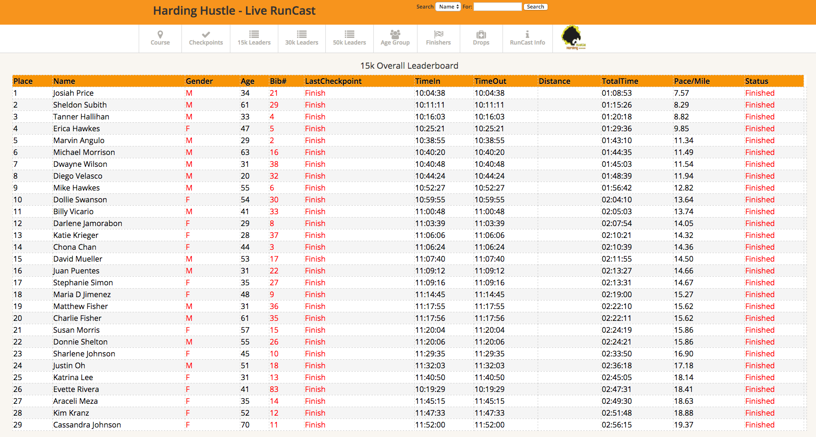This screenshot has height=437, width=816.
Task: Click Finish checkpoint in Mike Hawkes row
Action: pyautogui.click(x=315, y=188)
